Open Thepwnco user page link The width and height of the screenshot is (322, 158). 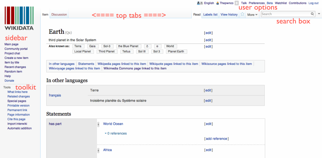pyautogui.click(x=226, y=3)
